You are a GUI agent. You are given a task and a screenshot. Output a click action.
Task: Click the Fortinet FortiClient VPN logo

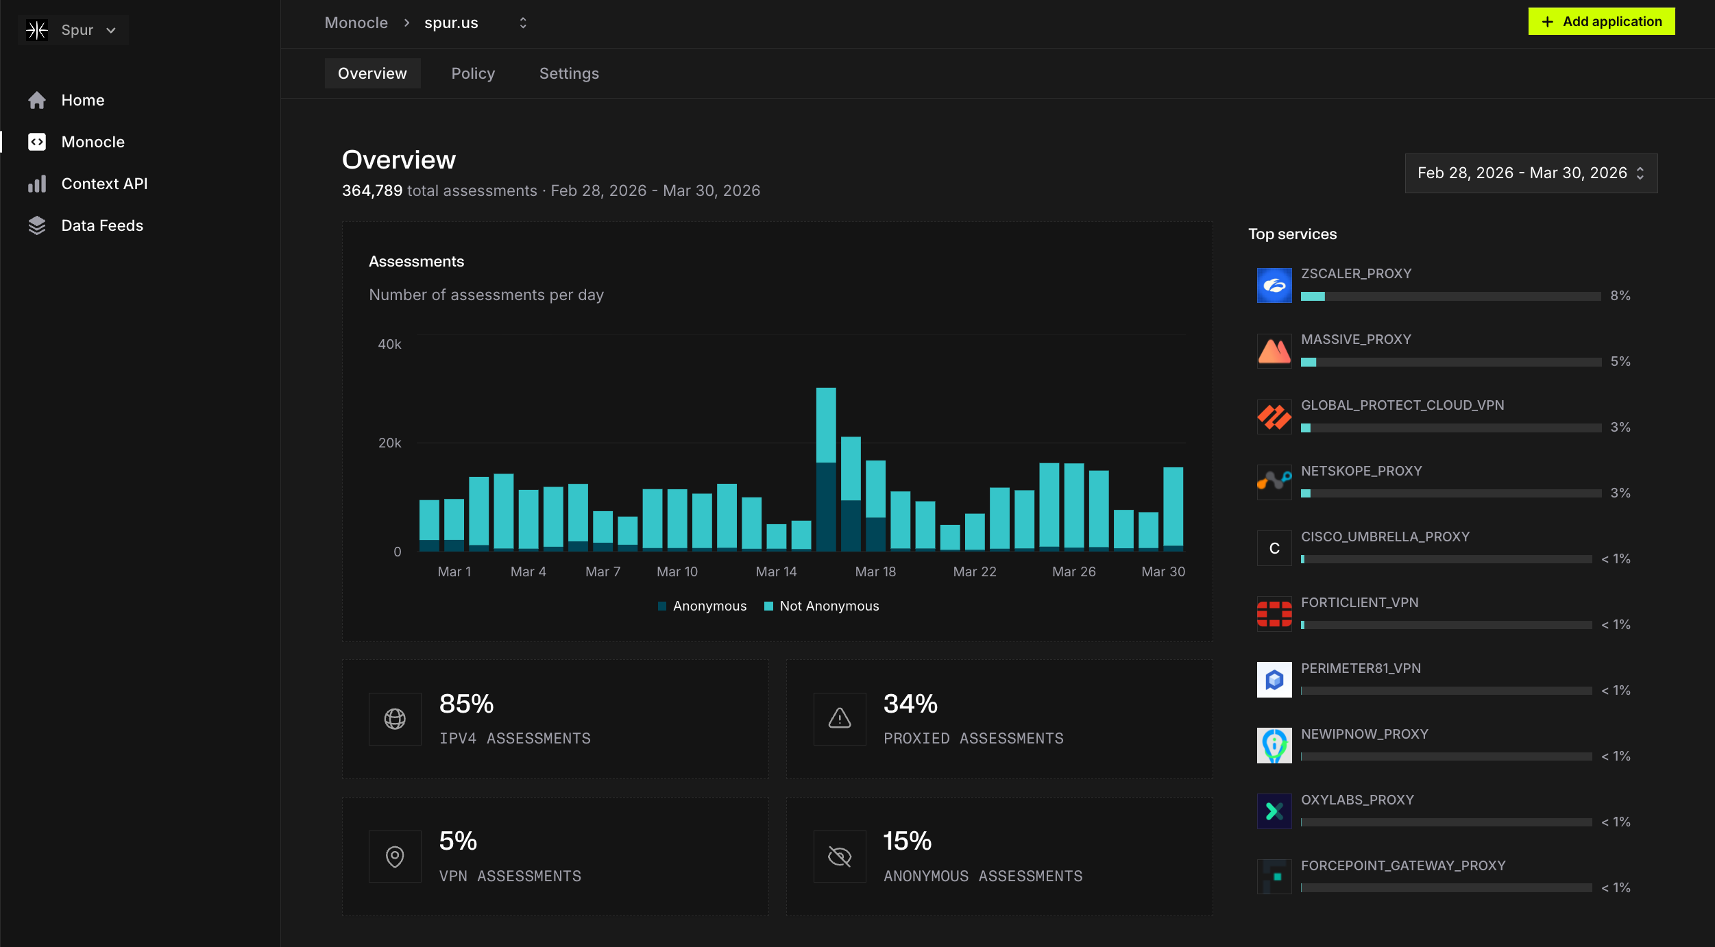(1274, 614)
